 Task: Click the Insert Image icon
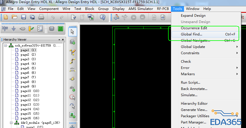[x=72, y=115]
